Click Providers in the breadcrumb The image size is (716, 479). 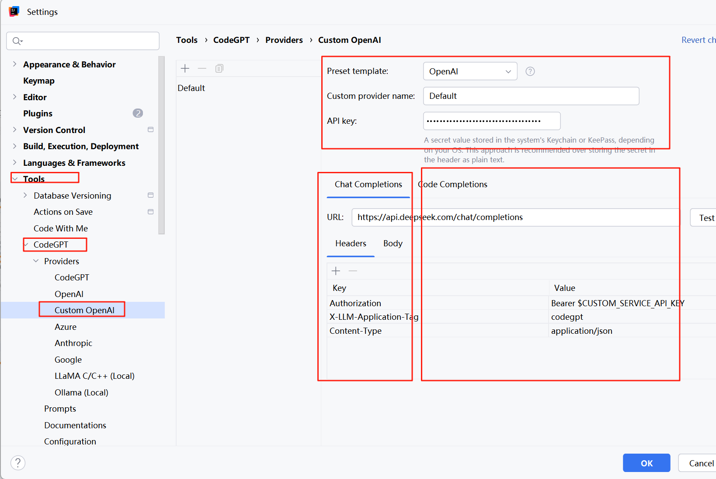[284, 40]
